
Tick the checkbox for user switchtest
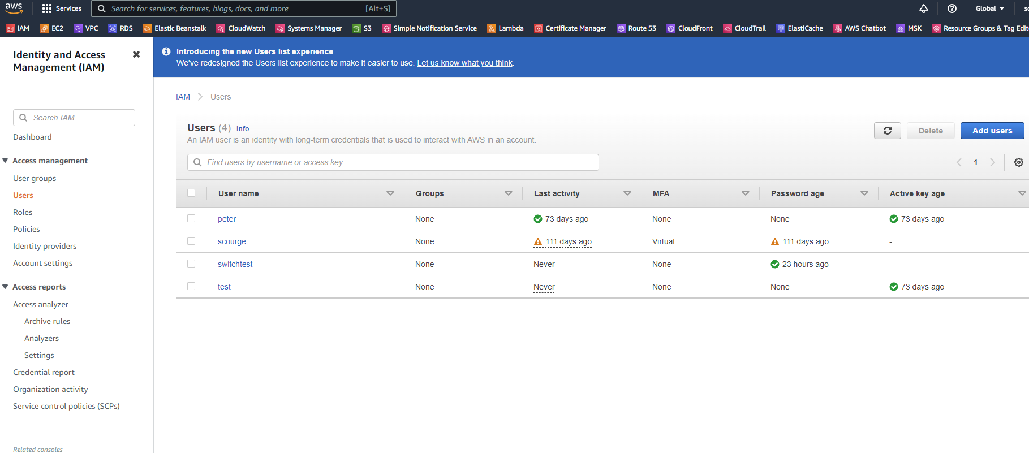(191, 264)
